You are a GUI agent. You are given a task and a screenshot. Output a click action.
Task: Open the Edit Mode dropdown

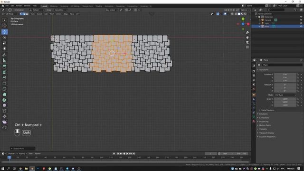coord(10,14)
